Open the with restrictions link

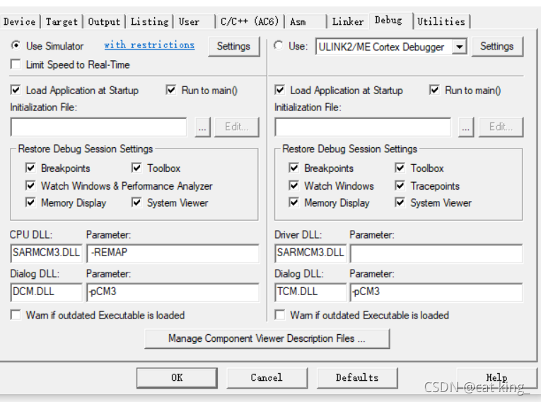pos(149,45)
